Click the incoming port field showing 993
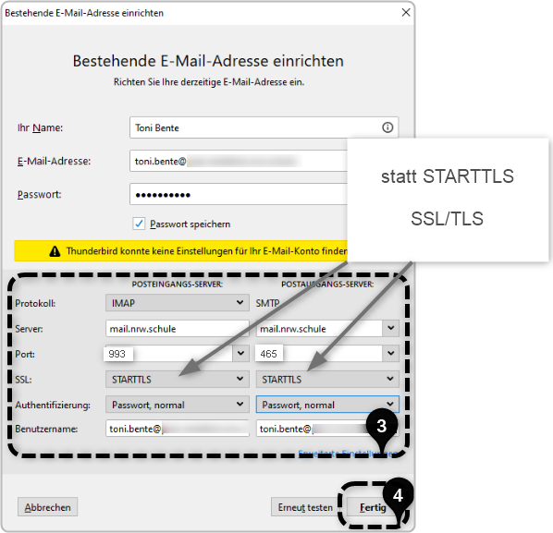553x533 pixels. [x=169, y=354]
